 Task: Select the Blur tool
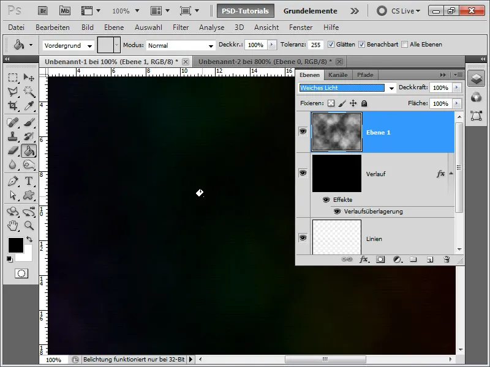[x=12, y=165]
